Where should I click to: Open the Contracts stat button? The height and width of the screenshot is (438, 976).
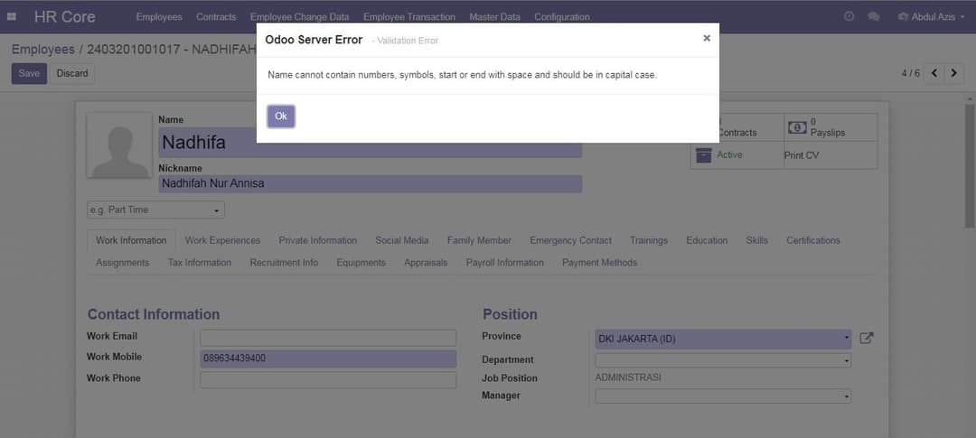coord(737,127)
